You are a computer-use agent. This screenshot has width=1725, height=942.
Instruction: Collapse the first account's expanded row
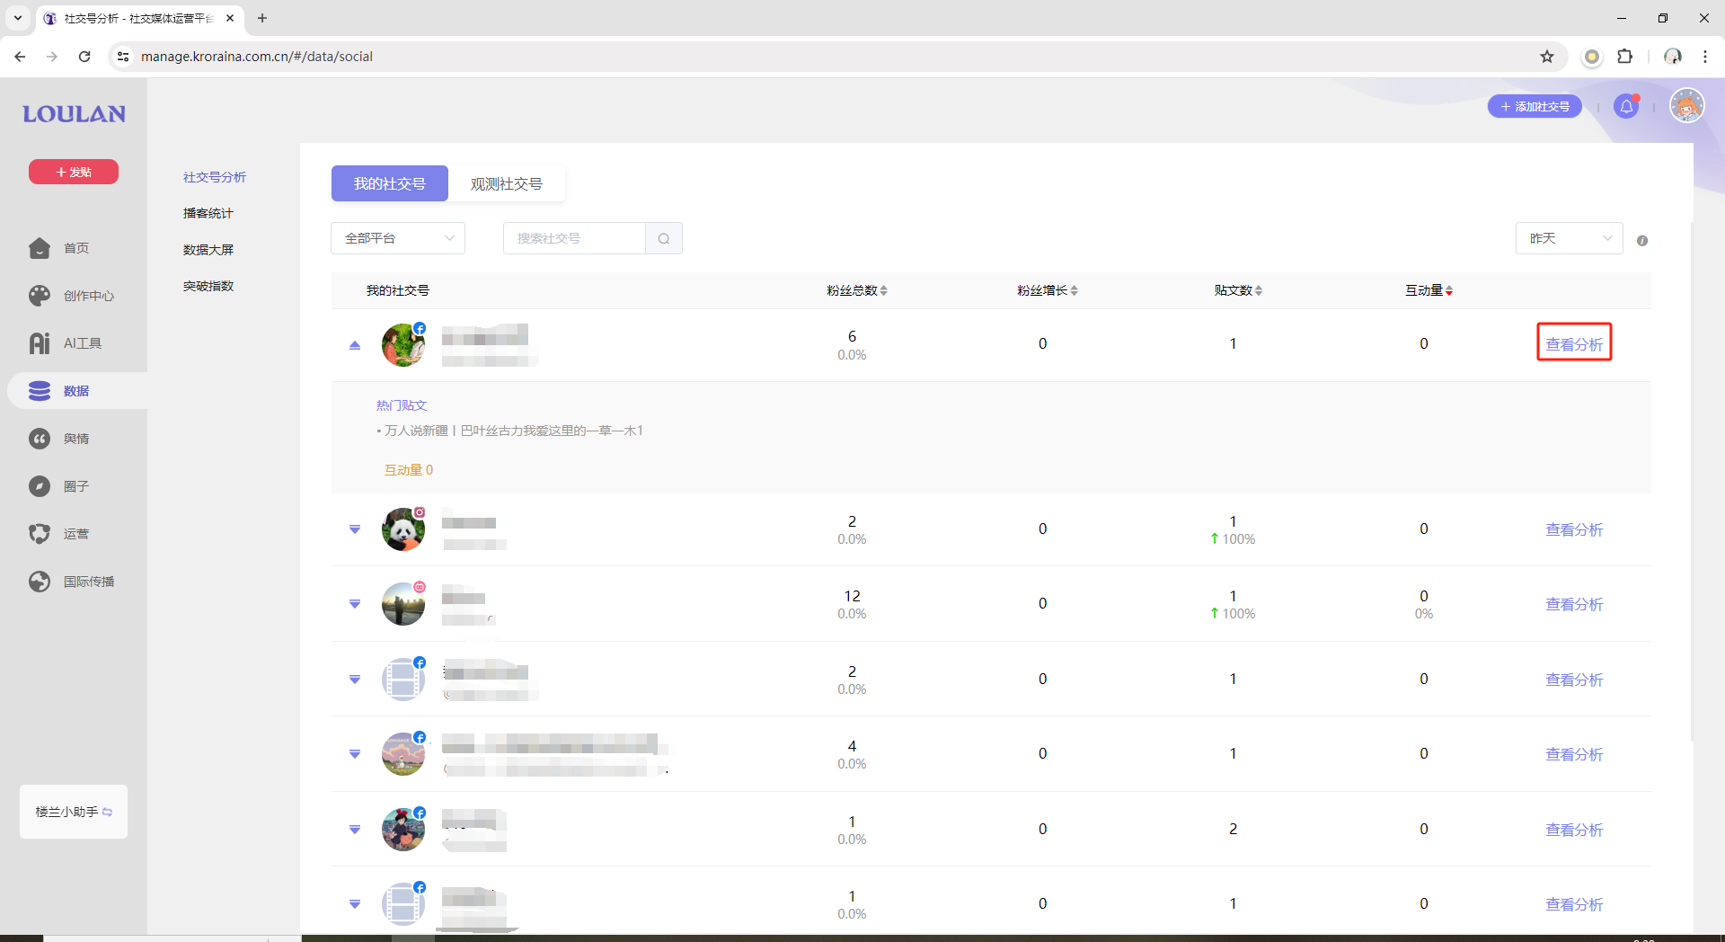click(x=355, y=345)
